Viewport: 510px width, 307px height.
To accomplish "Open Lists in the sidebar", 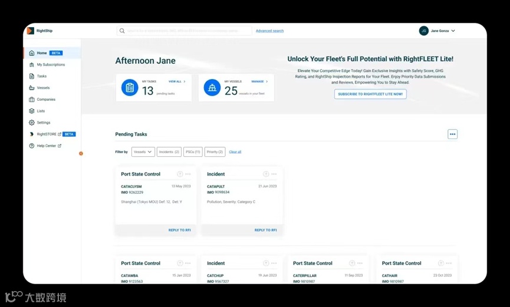I will (41, 111).
